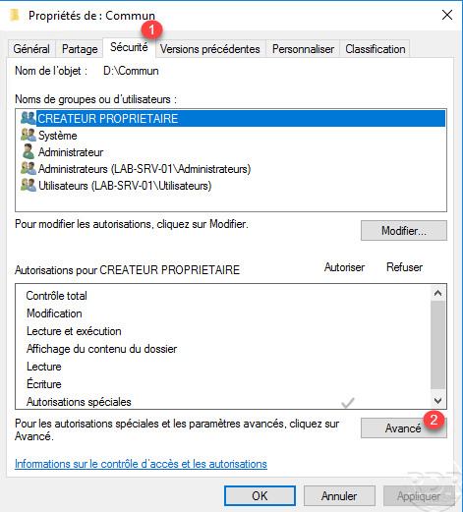This screenshot has height=512, width=463.
Task: Click the Autorisations spéciales allow checkmark
Action: (x=348, y=403)
